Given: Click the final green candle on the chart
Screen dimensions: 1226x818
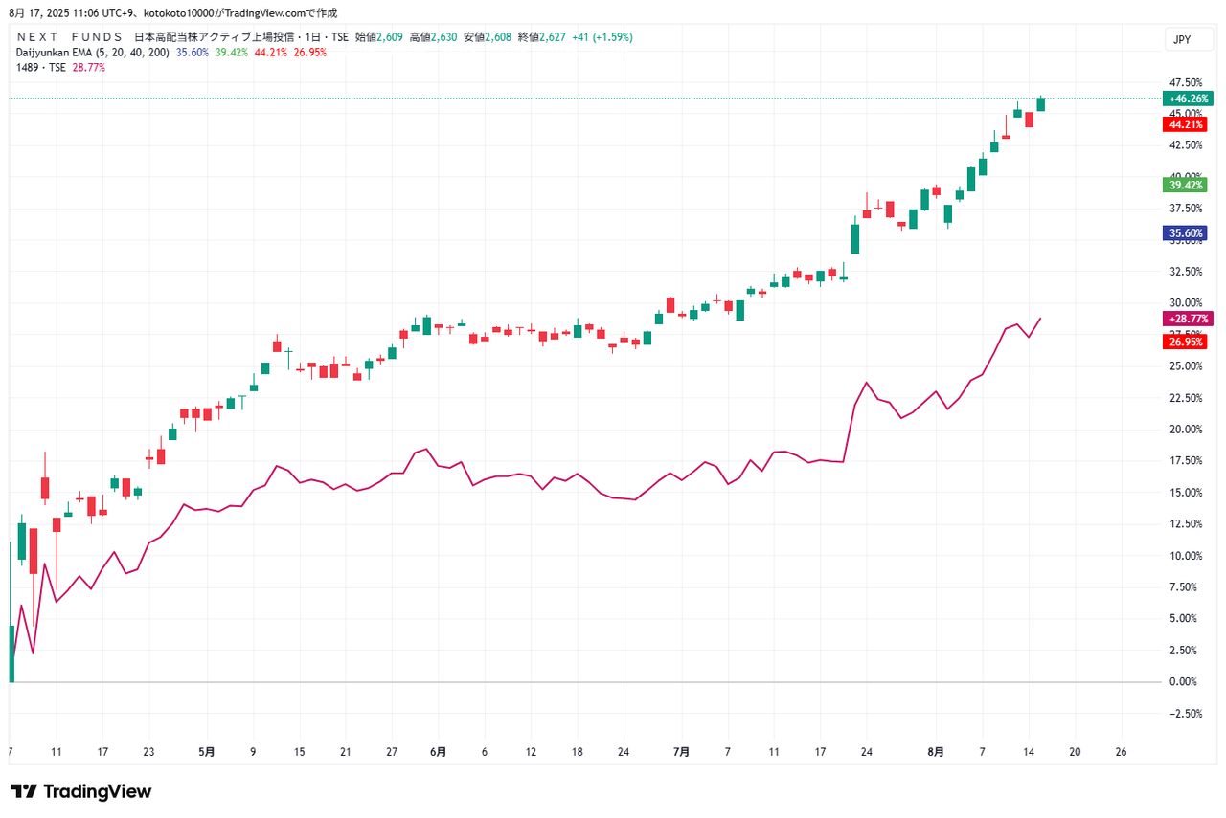Looking at the screenshot, I should (1041, 103).
